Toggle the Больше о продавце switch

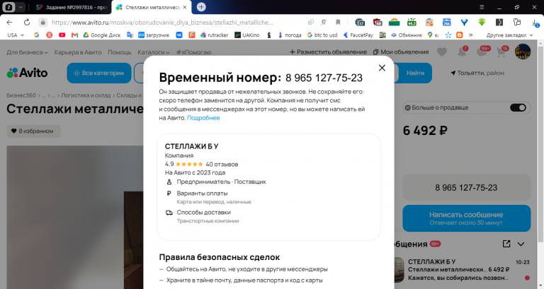(518, 107)
